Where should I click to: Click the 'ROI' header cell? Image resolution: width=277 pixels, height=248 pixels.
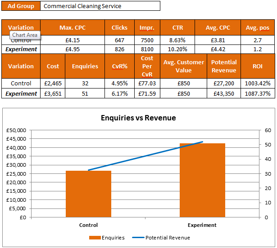[258, 66]
